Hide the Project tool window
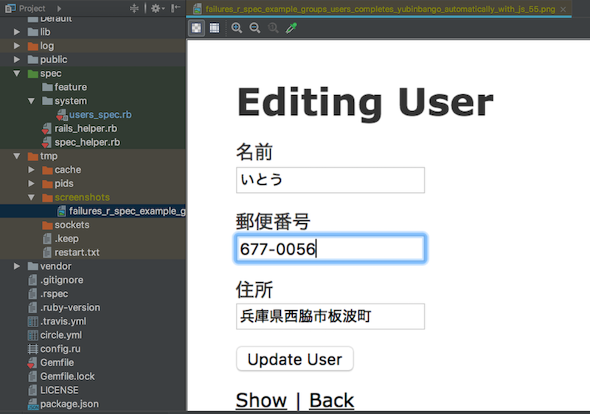The height and width of the screenshot is (414, 590). click(176, 8)
